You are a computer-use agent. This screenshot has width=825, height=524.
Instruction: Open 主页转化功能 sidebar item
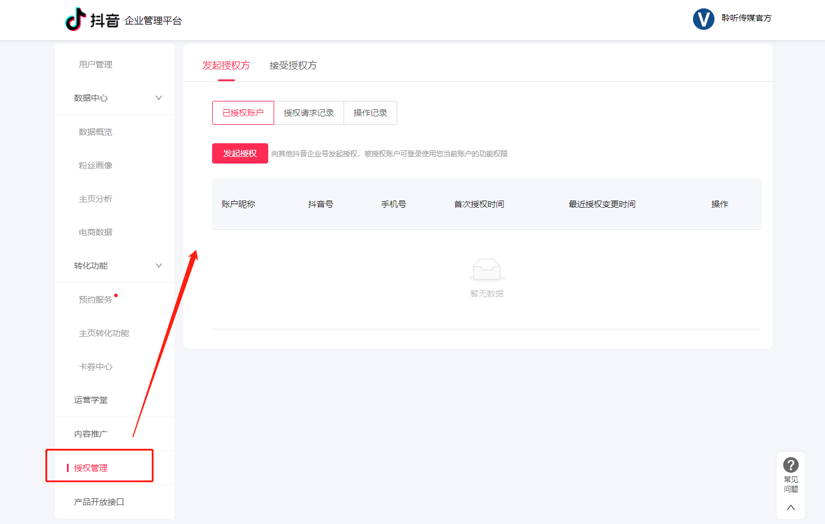pyautogui.click(x=104, y=333)
